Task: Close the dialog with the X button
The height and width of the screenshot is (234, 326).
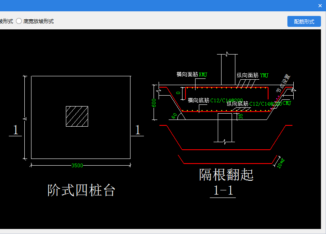Action: coord(320,6)
